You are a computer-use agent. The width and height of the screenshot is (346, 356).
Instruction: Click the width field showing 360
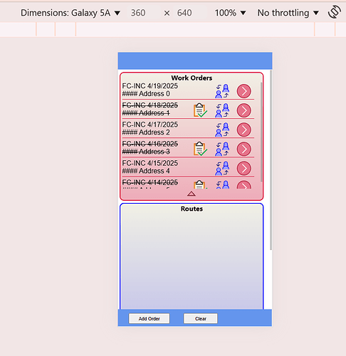(138, 13)
